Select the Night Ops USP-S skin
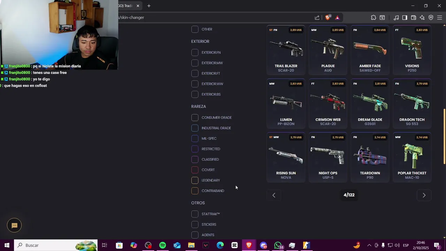446x251 pixels. tap(328, 157)
